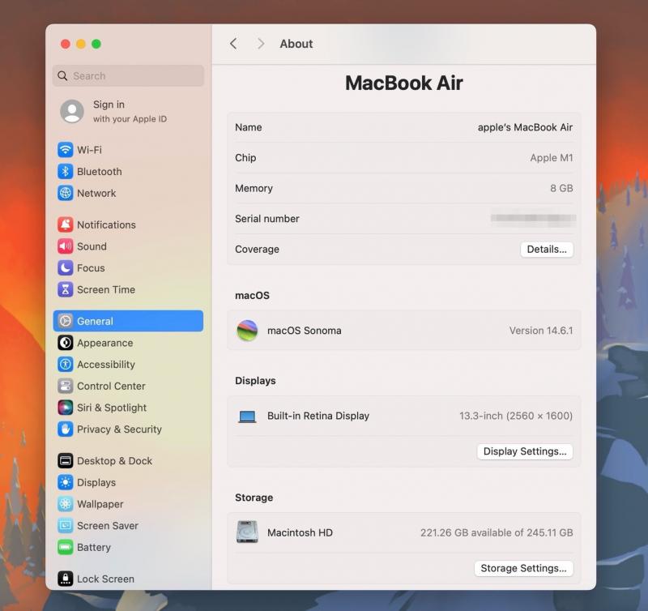648x611 pixels.
Task: Click Desktop & Dock icon
Action: click(x=66, y=460)
